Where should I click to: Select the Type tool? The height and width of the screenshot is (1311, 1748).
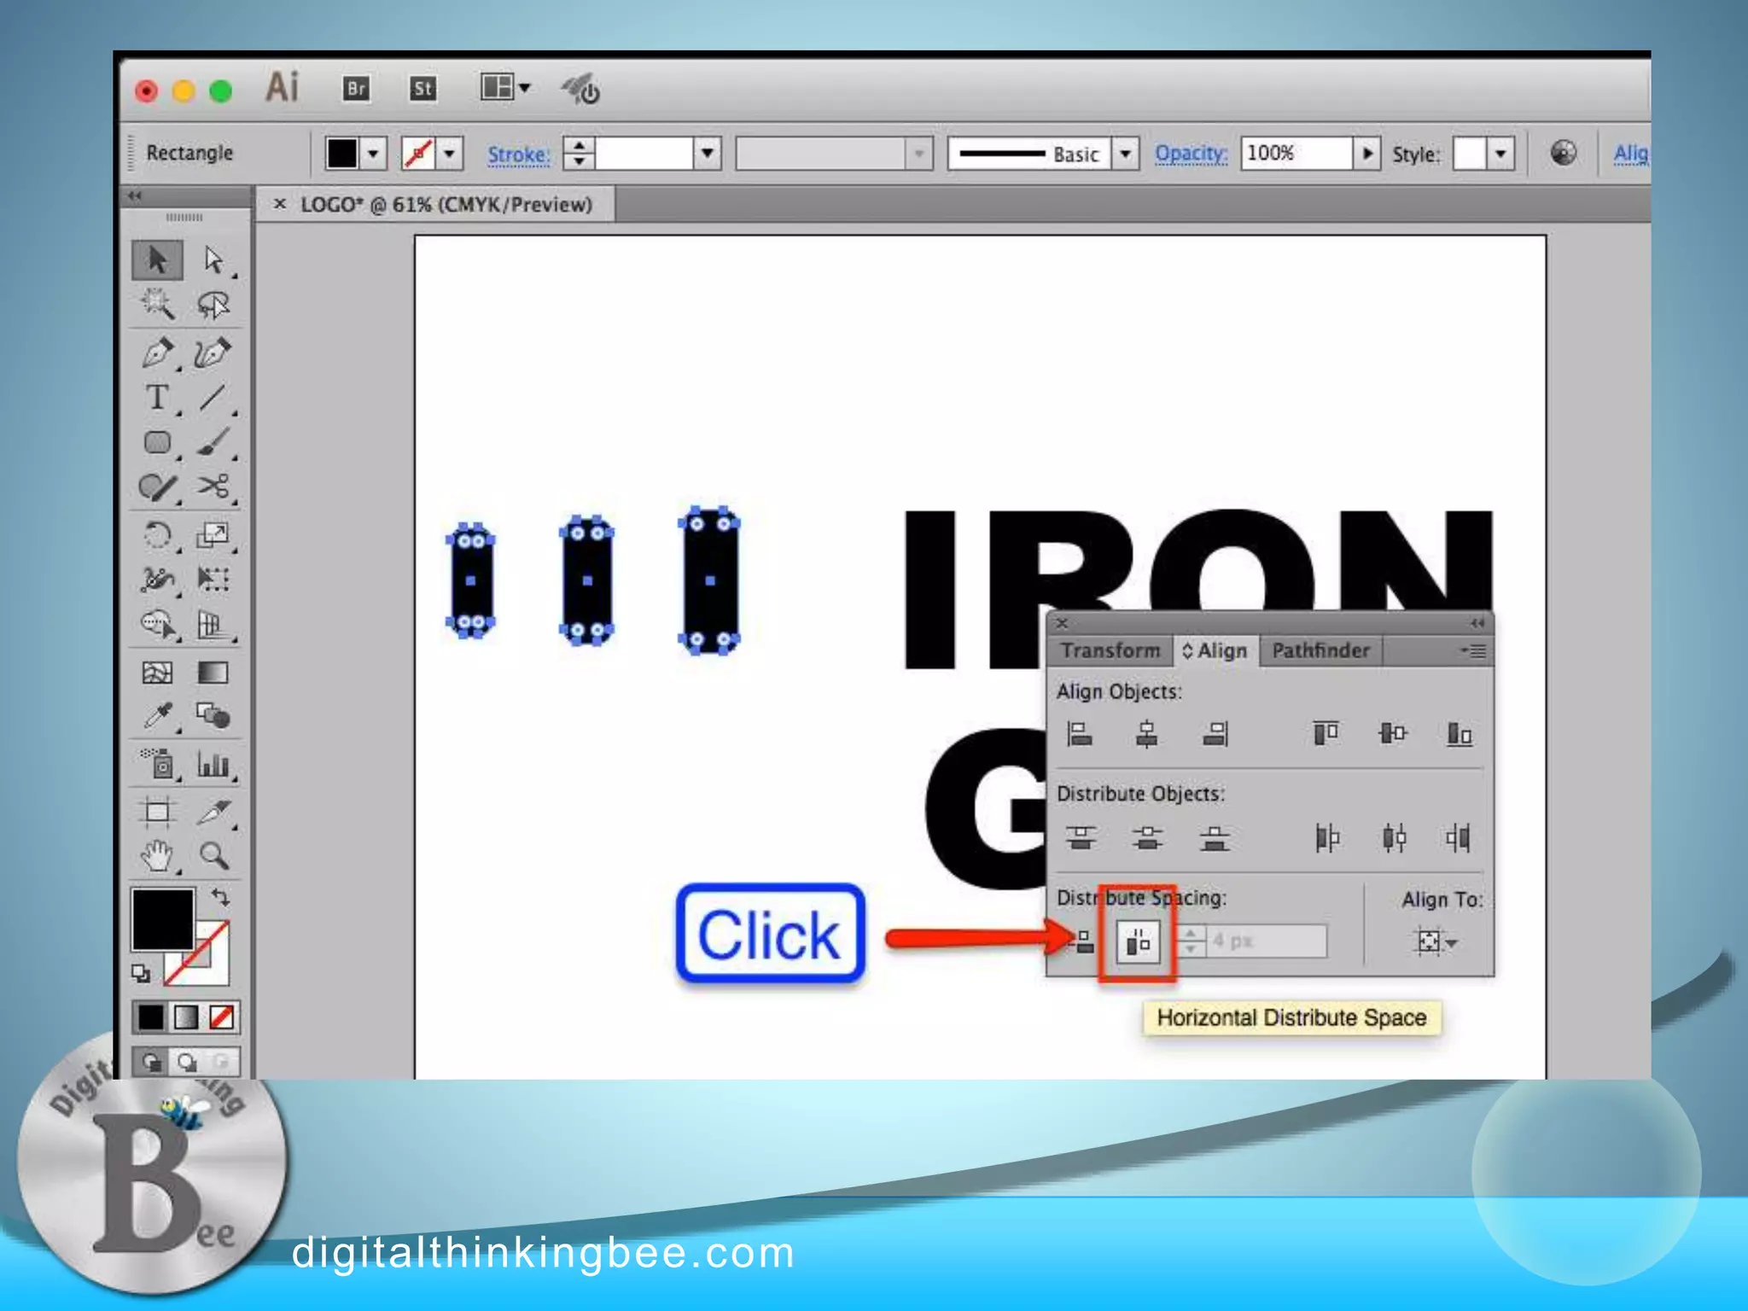157,398
